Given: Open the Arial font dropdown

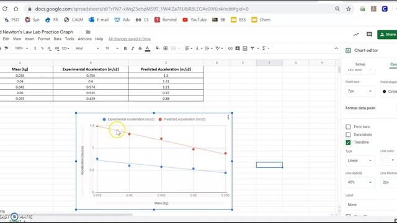Looking at the screenshot, I should point(87,48).
